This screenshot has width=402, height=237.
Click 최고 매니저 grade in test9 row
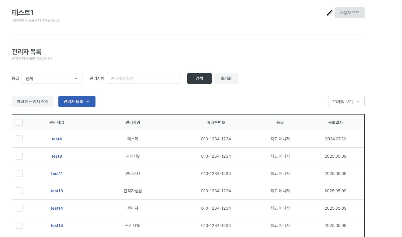pyautogui.click(x=280, y=156)
